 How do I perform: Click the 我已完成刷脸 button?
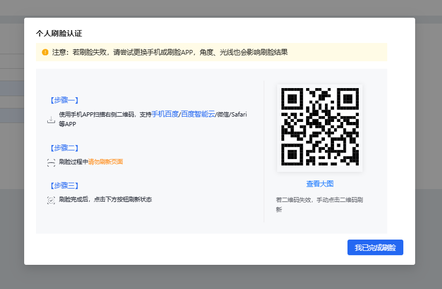pos(375,248)
